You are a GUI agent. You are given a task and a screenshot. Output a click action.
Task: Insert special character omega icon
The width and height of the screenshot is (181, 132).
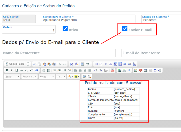pyautogui.click(x=155, y=70)
